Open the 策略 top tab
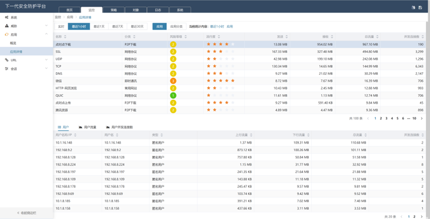430x219 pixels. [x=113, y=10]
